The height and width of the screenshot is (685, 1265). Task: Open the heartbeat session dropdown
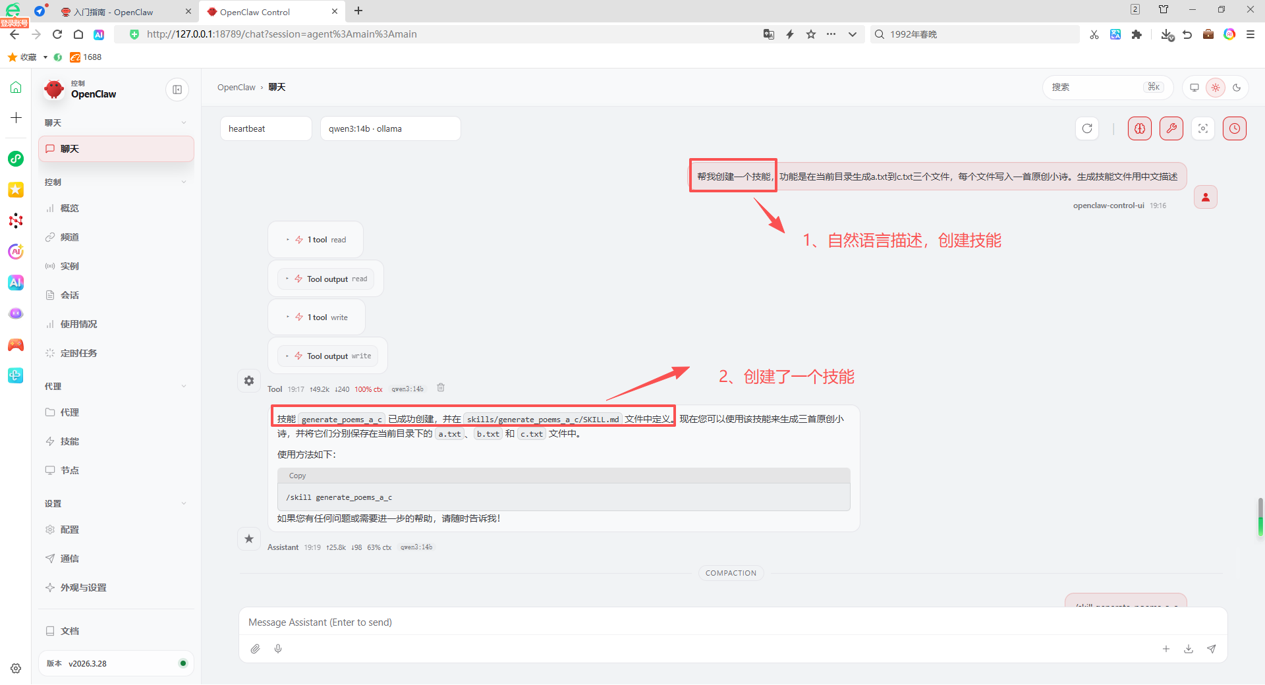click(266, 128)
